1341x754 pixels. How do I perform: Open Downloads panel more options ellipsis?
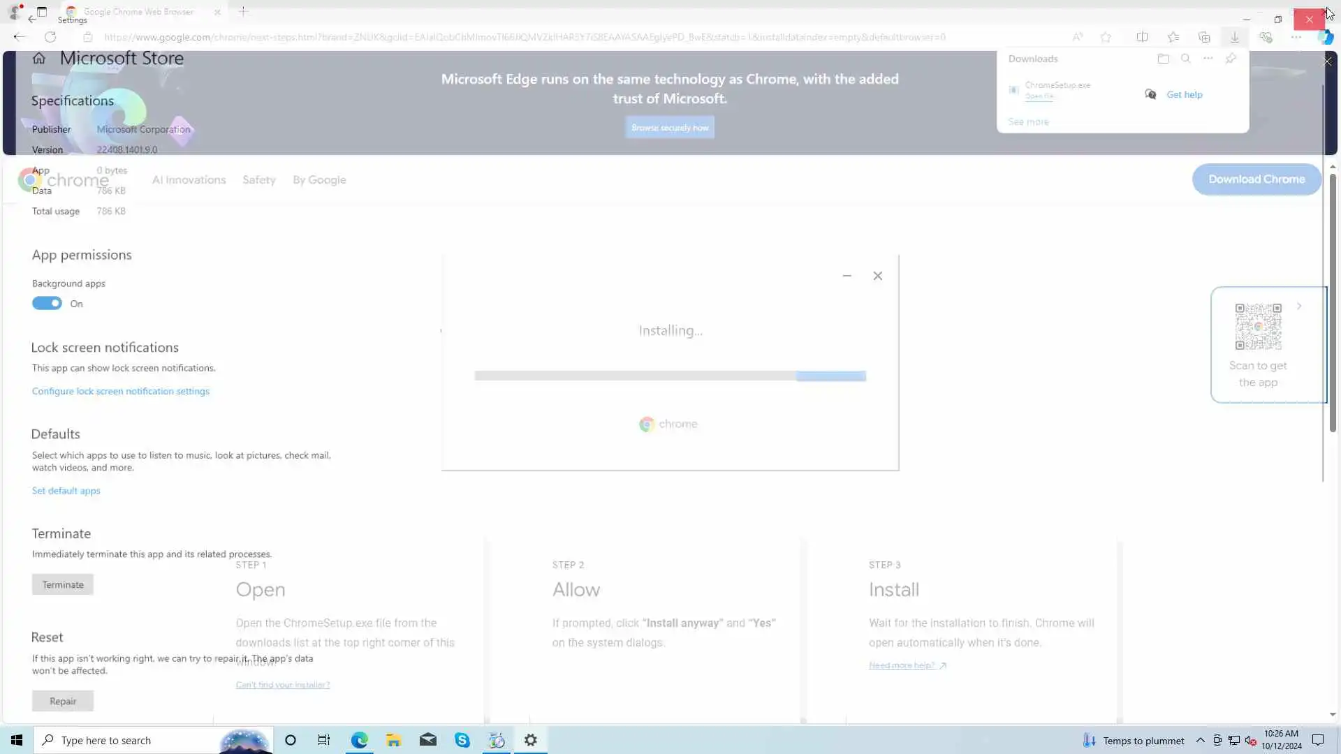tap(1208, 59)
